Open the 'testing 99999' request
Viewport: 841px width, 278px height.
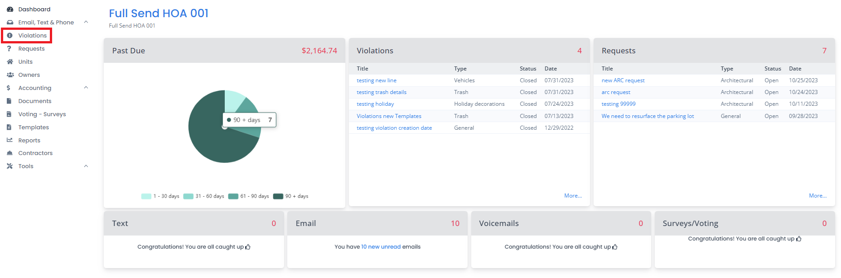point(619,104)
